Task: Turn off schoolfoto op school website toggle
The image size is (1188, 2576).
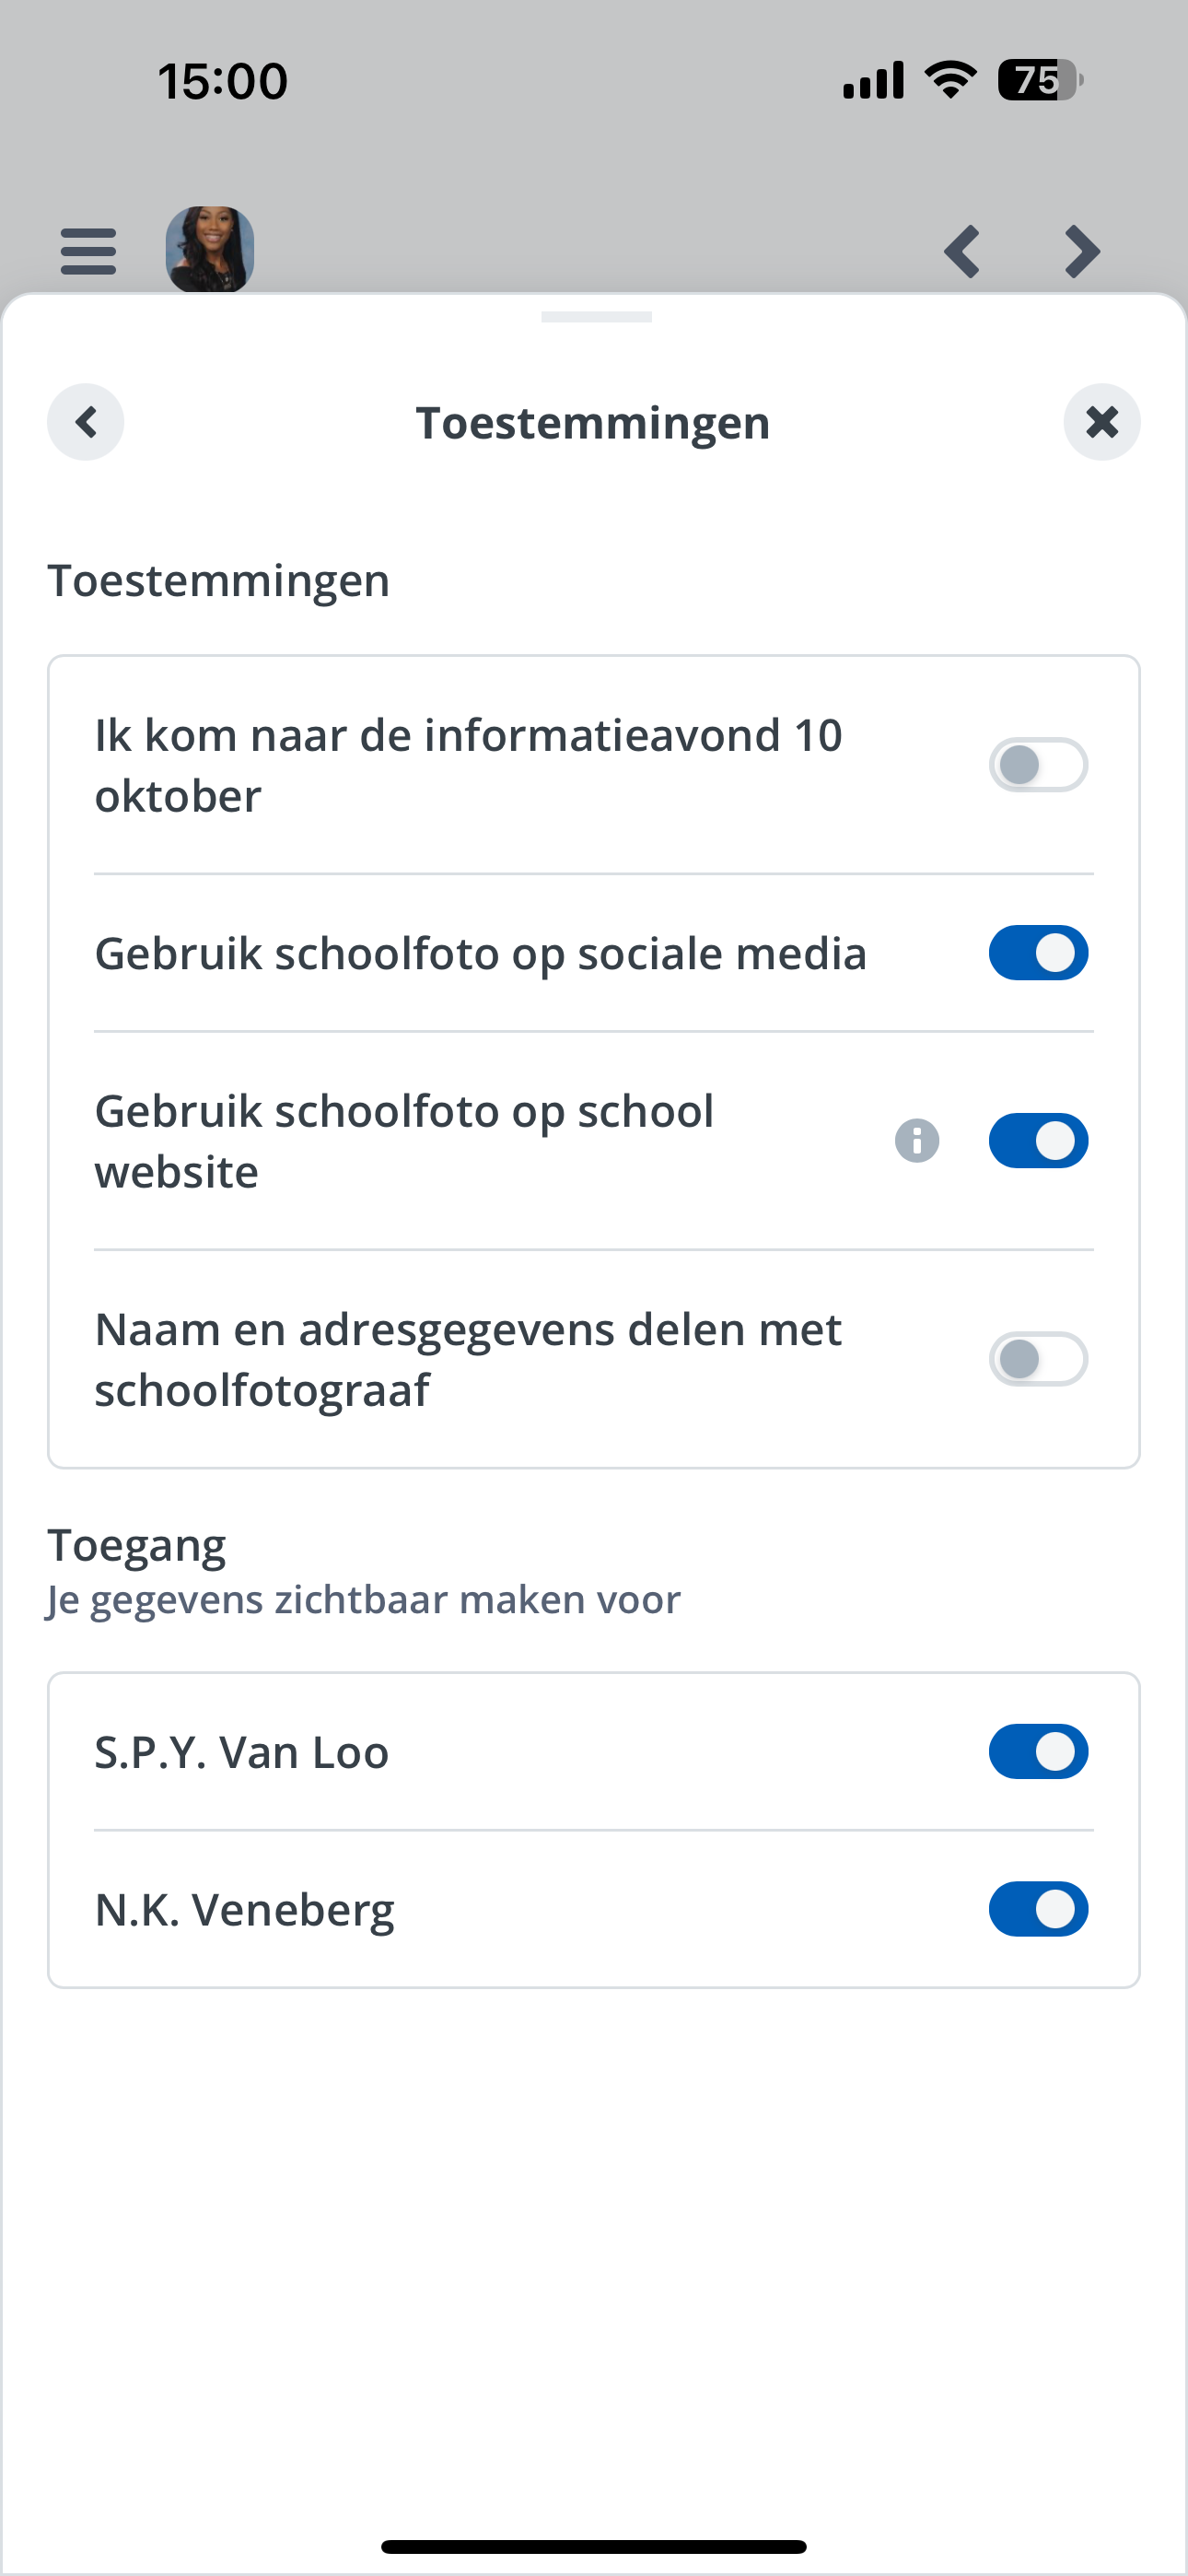Action: coord(1039,1141)
